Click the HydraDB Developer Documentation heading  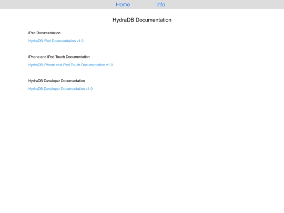[x=56, y=81]
